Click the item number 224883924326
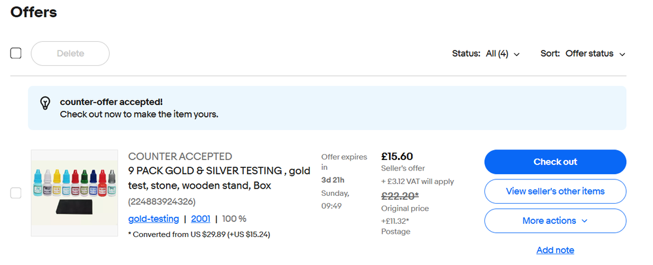 pyautogui.click(x=161, y=202)
